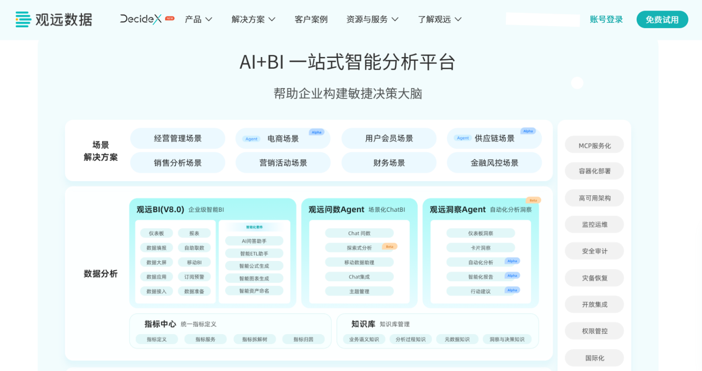This screenshot has height=371, width=702.
Task: Click the 观远问数Agent heading
Action: (x=336, y=210)
